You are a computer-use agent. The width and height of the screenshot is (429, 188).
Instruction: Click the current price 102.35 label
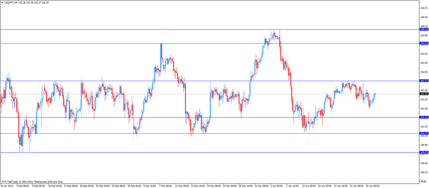pyautogui.click(x=424, y=94)
